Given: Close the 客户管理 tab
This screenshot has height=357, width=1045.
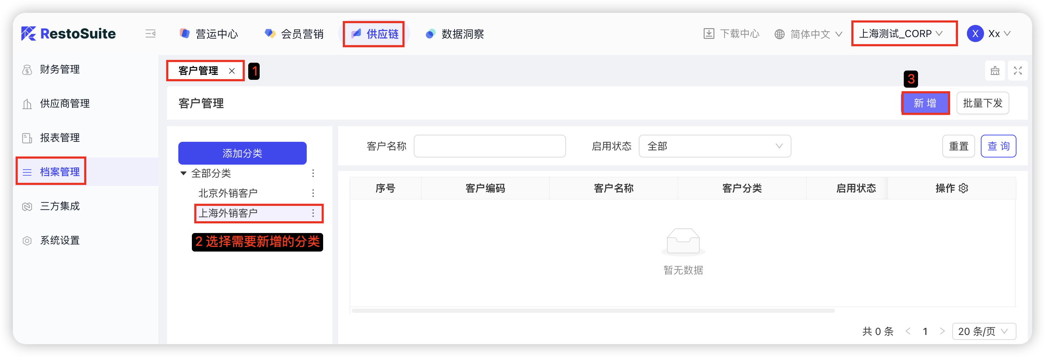Looking at the screenshot, I should tap(231, 71).
